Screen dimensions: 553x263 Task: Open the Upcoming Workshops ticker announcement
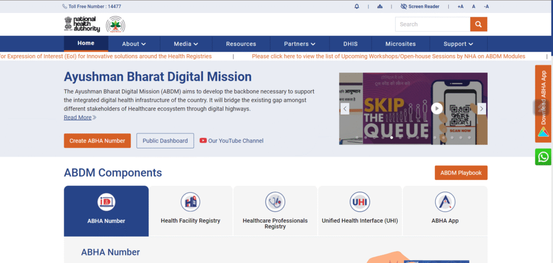(388, 56)
